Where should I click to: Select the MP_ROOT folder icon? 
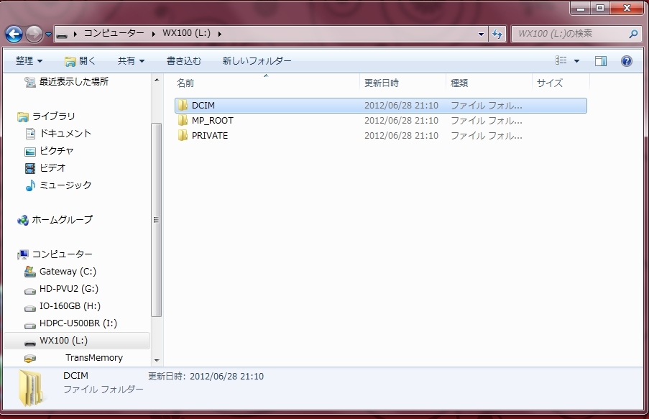[183, 121]
